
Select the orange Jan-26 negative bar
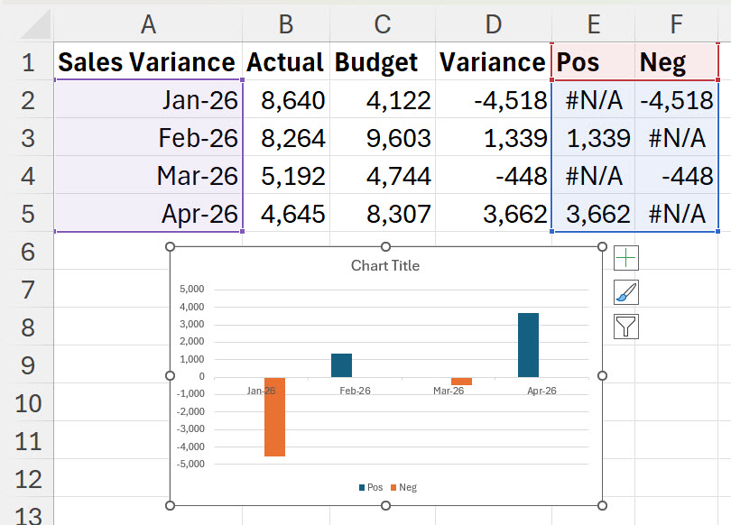(x=274, y=417)
